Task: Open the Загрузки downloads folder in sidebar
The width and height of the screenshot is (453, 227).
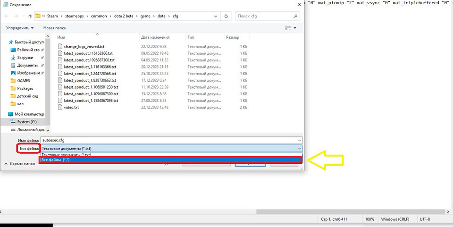Action: pos(25,58)
